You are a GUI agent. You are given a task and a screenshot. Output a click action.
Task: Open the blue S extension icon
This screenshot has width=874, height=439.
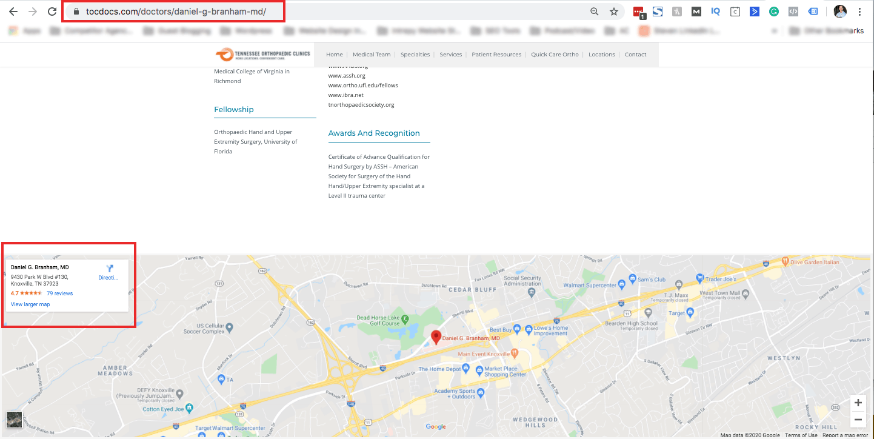[x=658, y=12]
